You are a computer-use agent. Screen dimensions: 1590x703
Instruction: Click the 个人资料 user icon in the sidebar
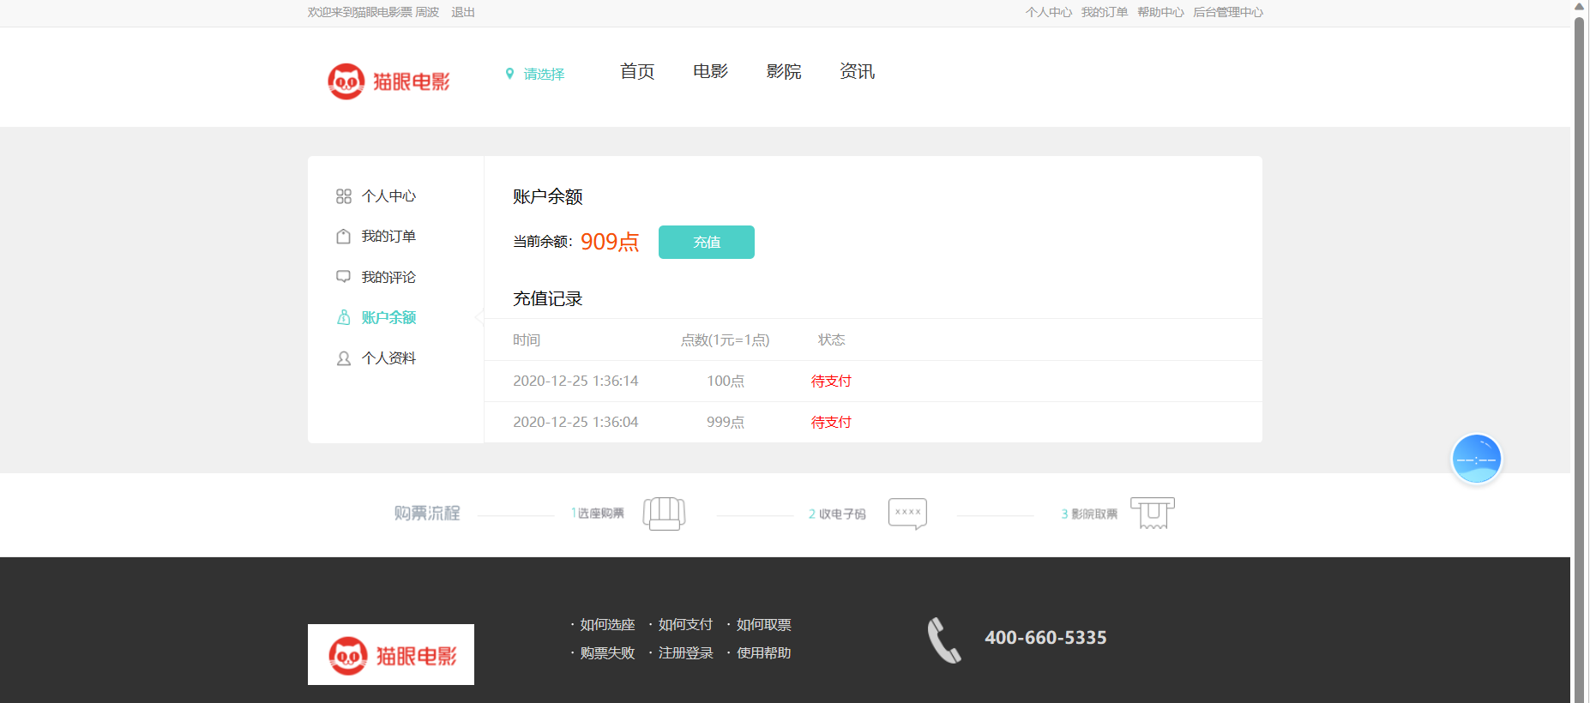point(344,358)
